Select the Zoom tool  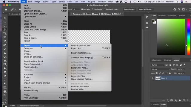(x=5, y=95)
